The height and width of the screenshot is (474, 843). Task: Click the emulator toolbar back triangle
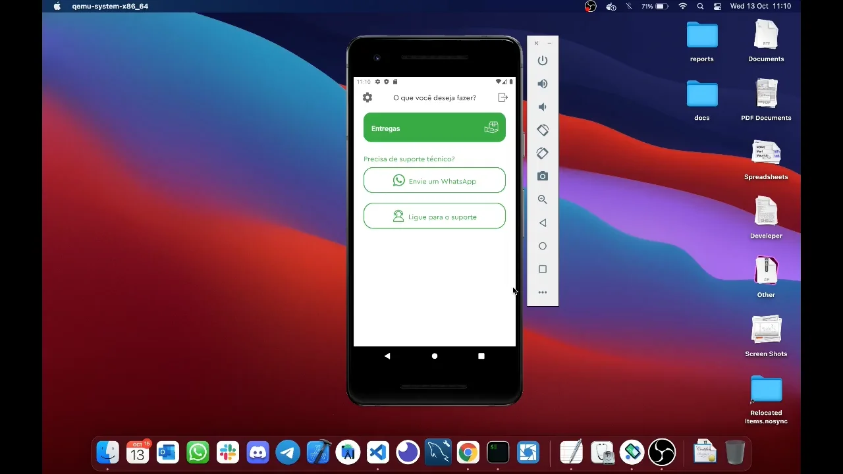click(x=543, y=223)
